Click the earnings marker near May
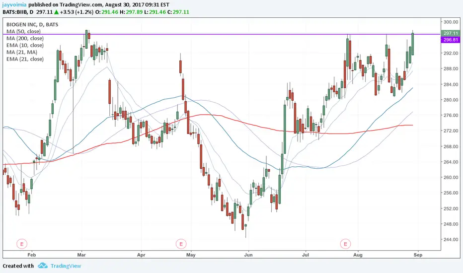 tap(181, 244)
